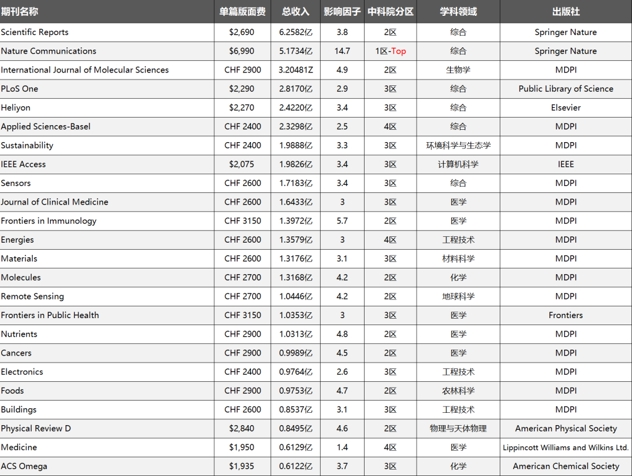Click the 3.20481Z revenue cell
The width and height of the screenshot is (632, 476).
[x=296, y=70]
